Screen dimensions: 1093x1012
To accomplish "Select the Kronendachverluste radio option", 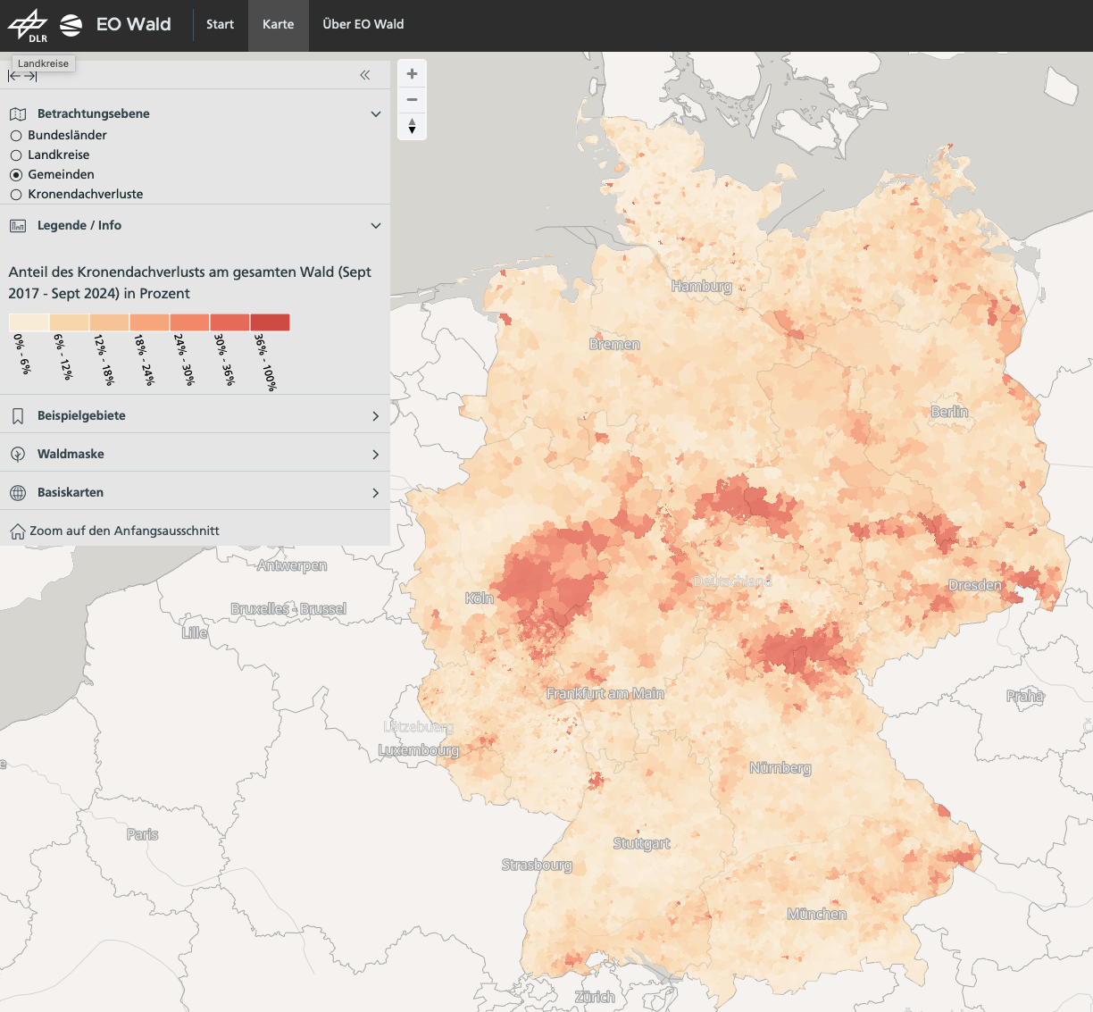I will tap(16, 195).
